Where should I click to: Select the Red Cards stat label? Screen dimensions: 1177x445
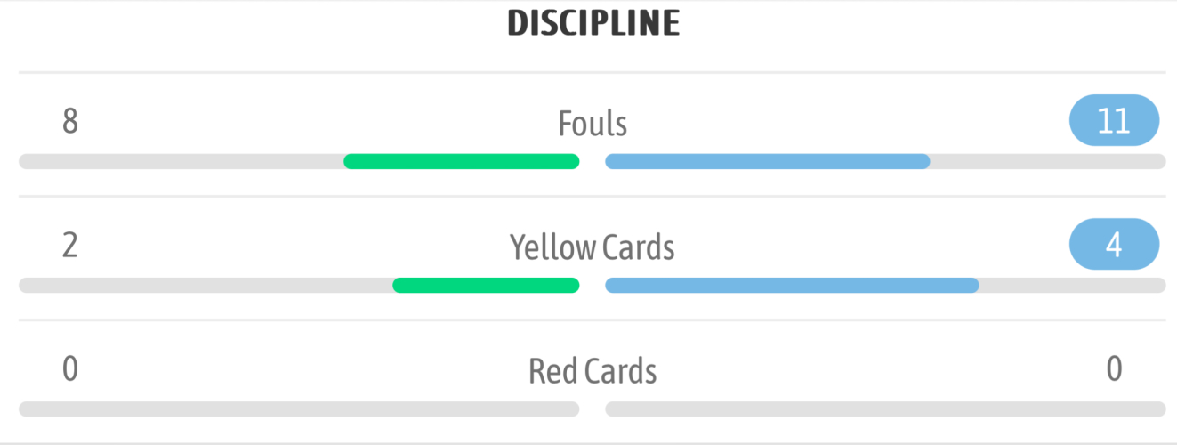coord(593,371)
